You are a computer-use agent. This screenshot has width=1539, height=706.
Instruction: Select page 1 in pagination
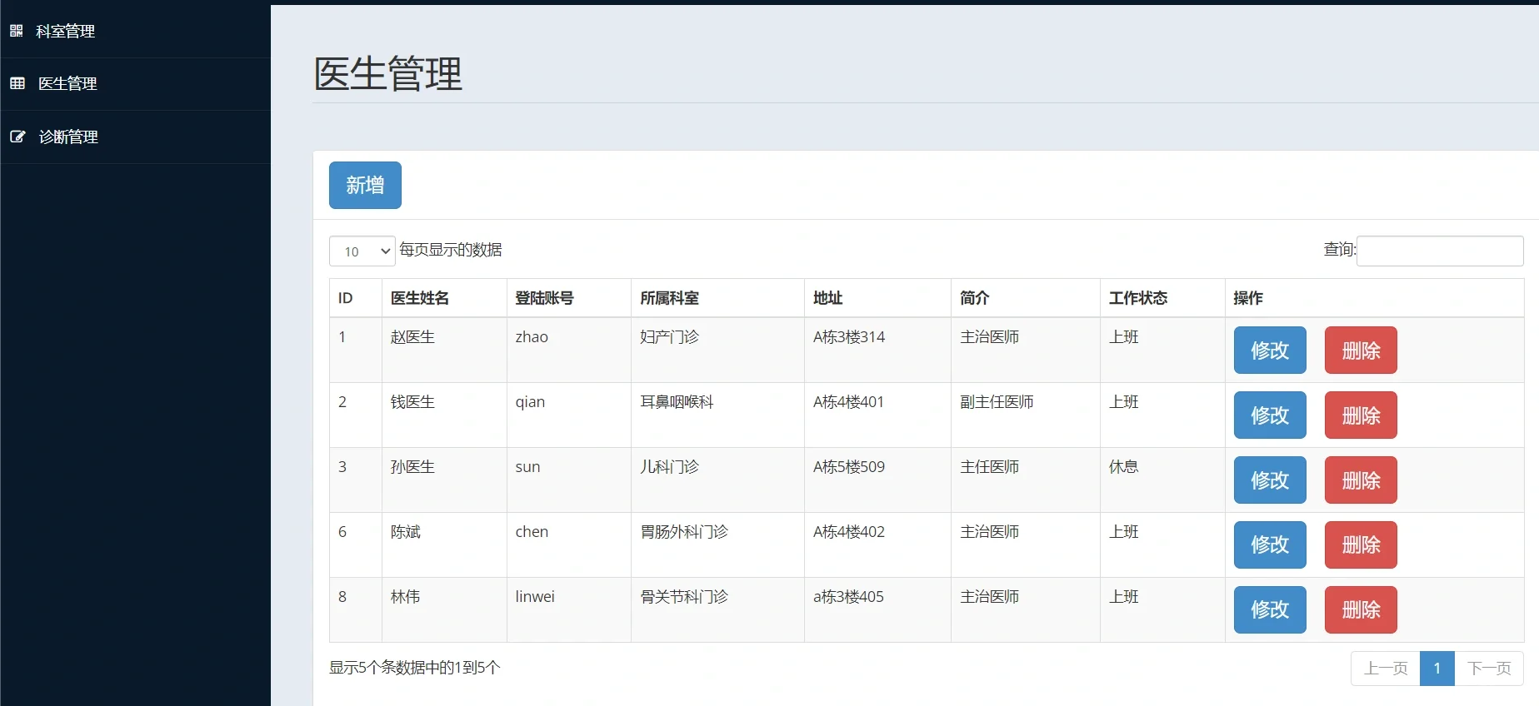(x=1437, y=669)
